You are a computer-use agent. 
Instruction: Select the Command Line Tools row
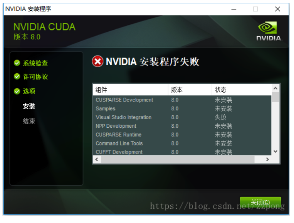[x=182, y=144]
